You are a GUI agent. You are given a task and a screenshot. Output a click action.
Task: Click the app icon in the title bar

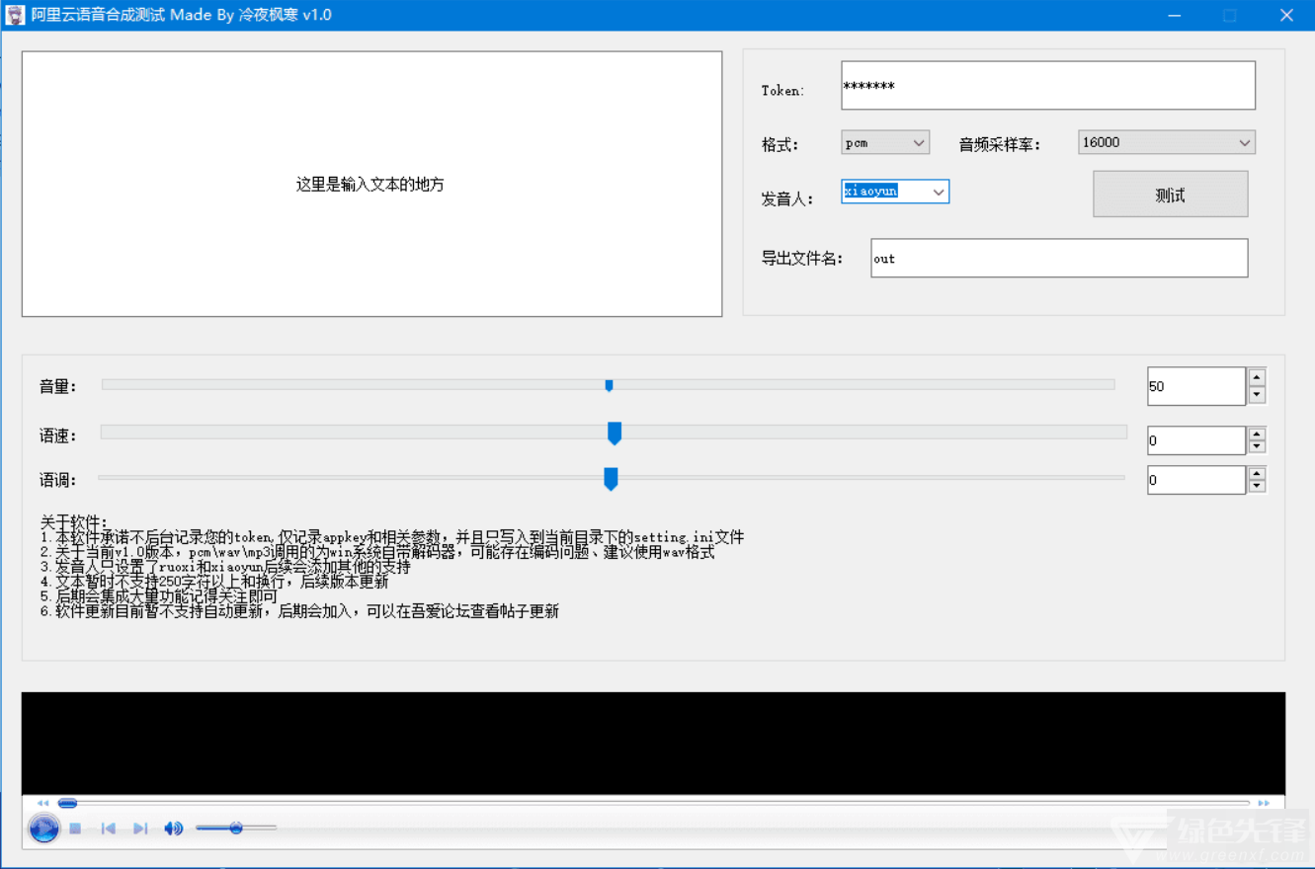pyautogui.click(x=15, y=15)
